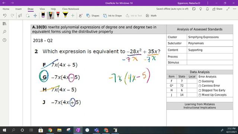
Task: Add a new pen with plus button
Action: tap(73, 16)
